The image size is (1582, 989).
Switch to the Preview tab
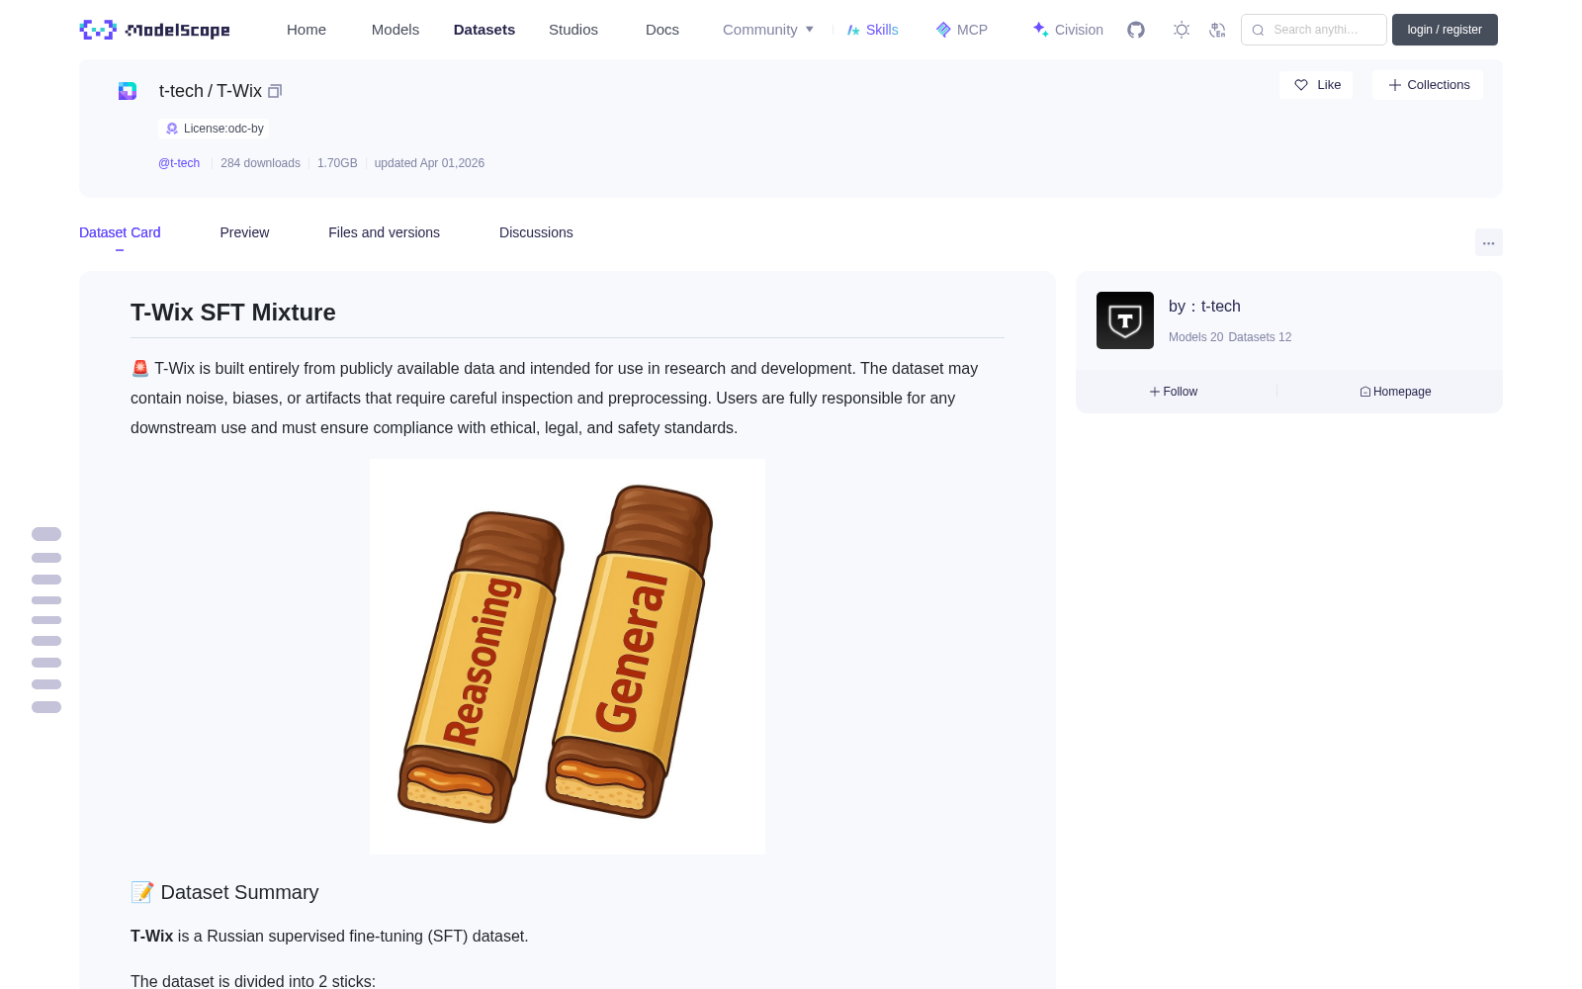tap(244, 232)
